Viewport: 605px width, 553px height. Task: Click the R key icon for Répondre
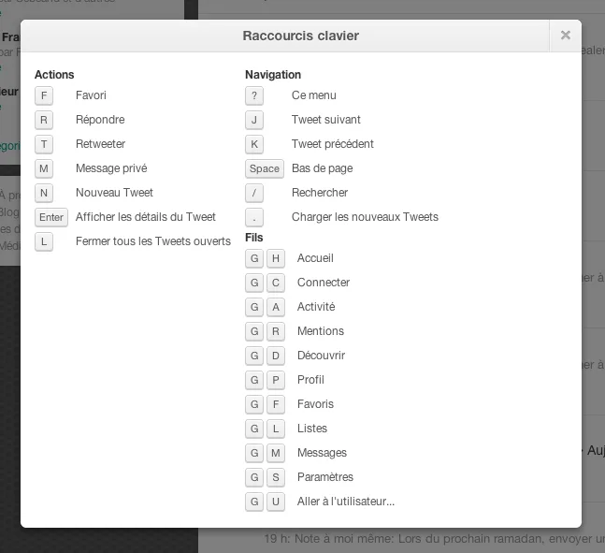tap(44, 120)
